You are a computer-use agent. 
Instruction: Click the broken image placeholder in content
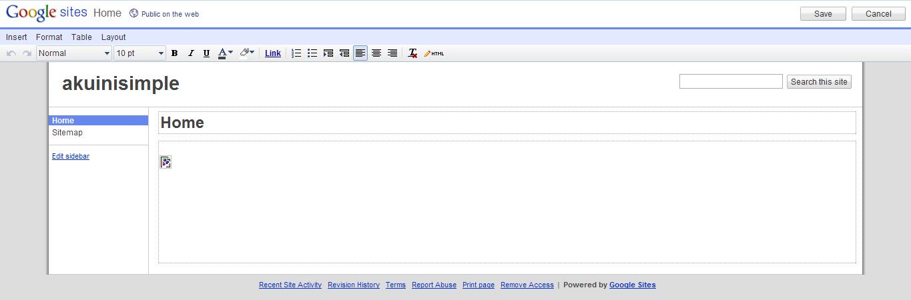click(x=166, y=162)
